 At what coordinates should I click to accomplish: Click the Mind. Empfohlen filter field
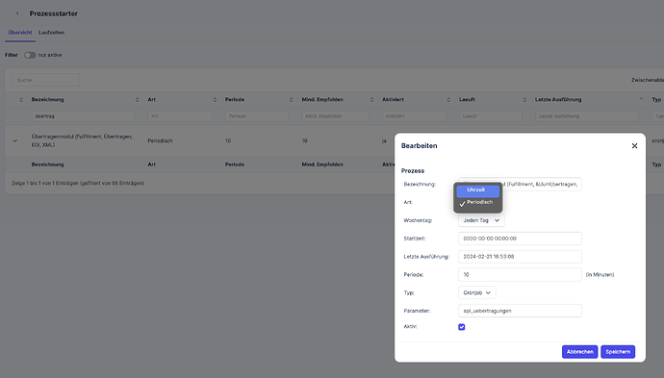[335, 116]
